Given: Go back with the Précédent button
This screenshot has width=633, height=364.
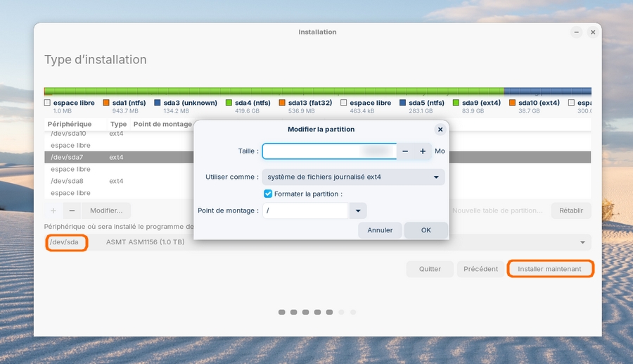Looking at the screenshot, I should tap(481, 269).
